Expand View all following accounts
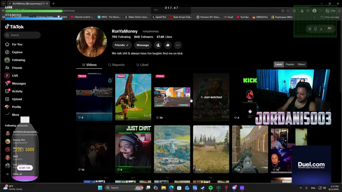 tap(17, 174)
